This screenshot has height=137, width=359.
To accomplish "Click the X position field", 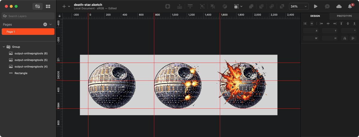I will coord(311,31).
